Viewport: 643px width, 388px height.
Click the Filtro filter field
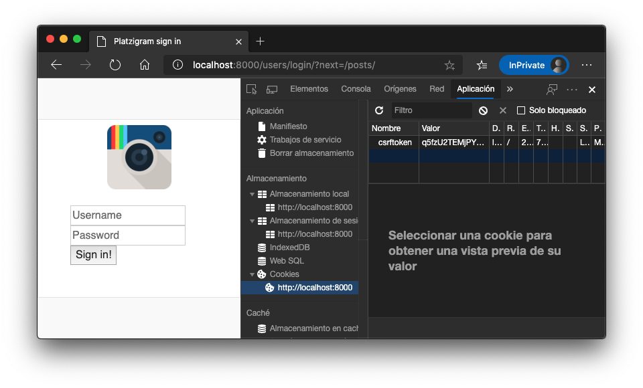432,110
